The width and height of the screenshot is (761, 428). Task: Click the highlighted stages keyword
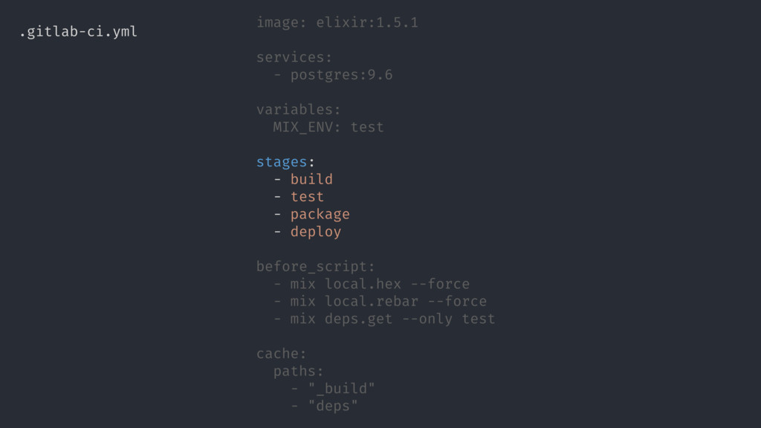tap(282, 163)
